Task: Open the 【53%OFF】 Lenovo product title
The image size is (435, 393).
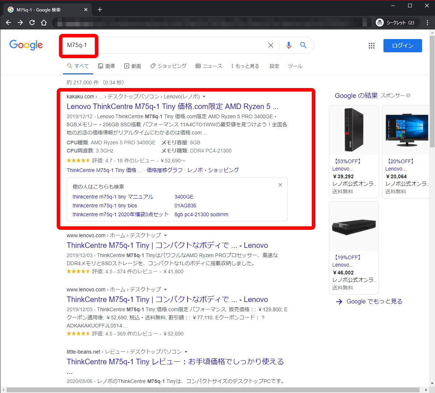Action: click(x=346, y=165)
